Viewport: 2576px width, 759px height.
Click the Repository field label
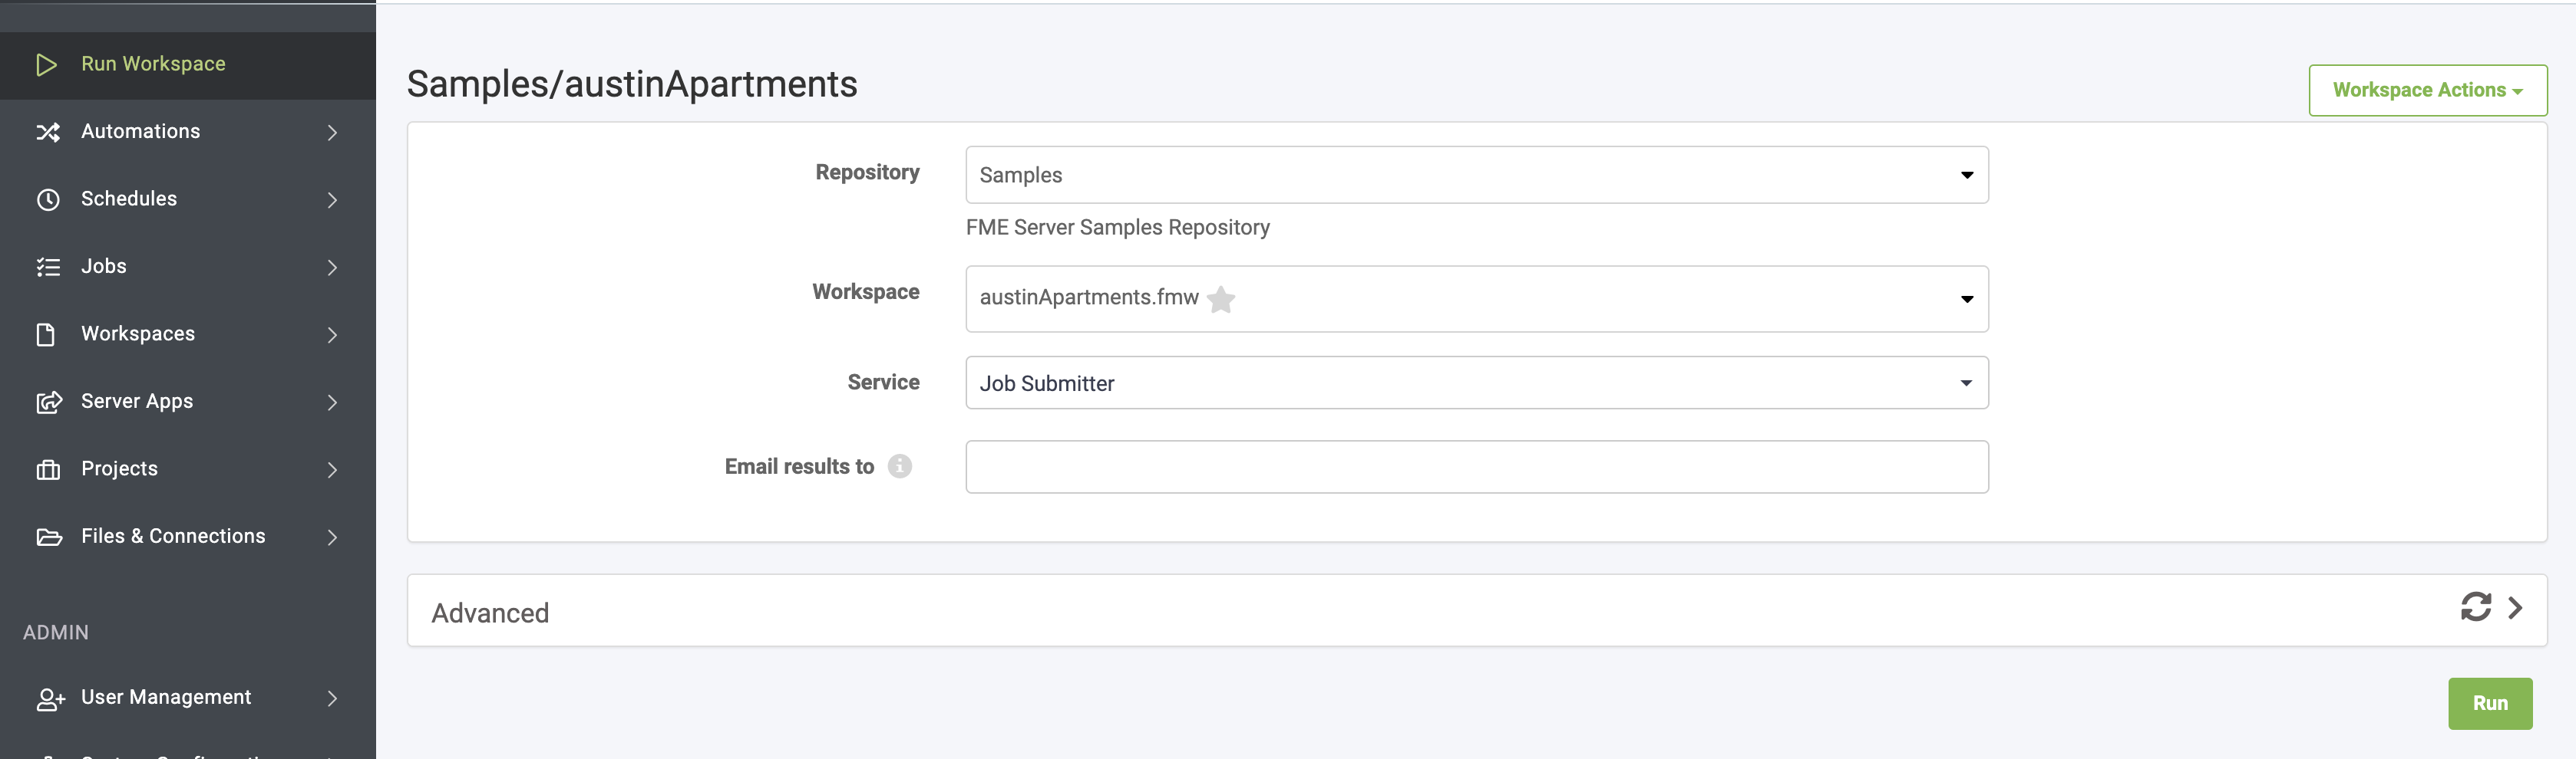pos(867,172)
